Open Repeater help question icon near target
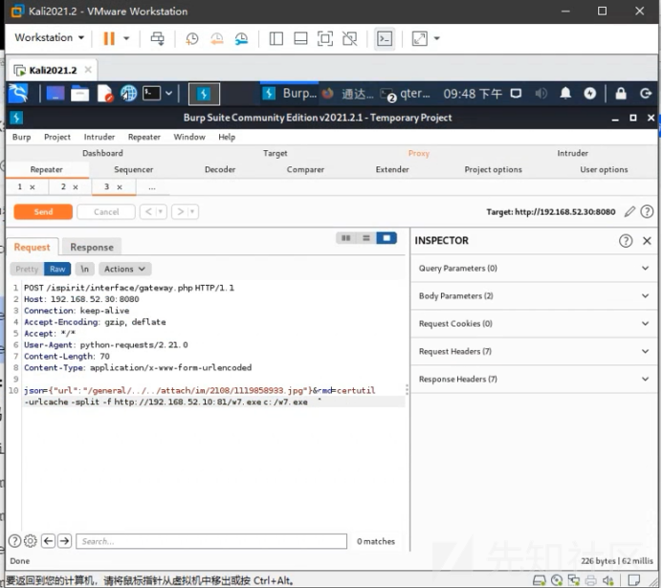The image size is (662, 588). (x=647, y=211)
